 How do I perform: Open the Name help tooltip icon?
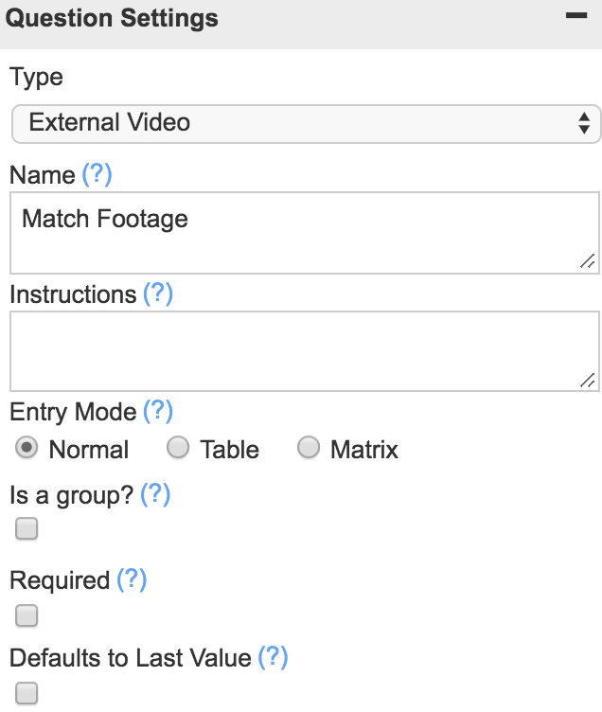[x=97, y=174]
